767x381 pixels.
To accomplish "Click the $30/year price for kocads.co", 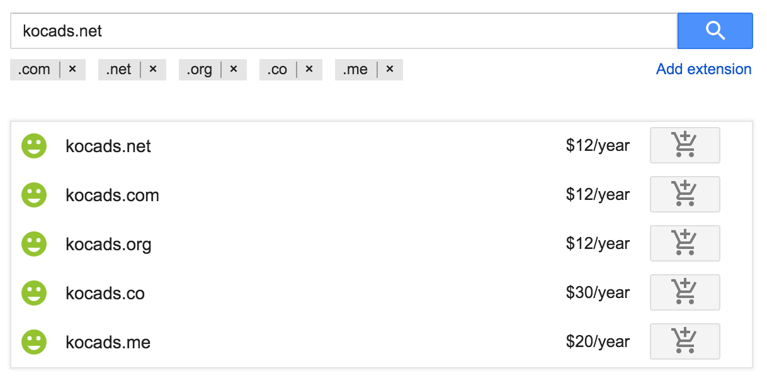I will click(x=598, y=293).
